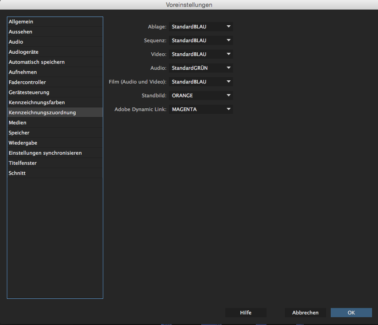Open Film (Audio und Video) dropdown
The height and width of the screenshot is (325, 378).
pyautogui.click(x=201, y=82)
